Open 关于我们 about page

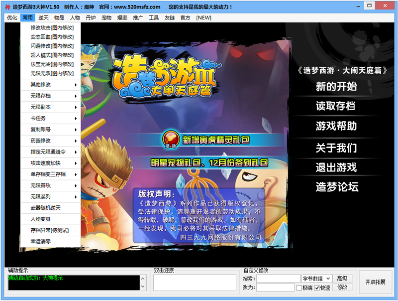336,148
